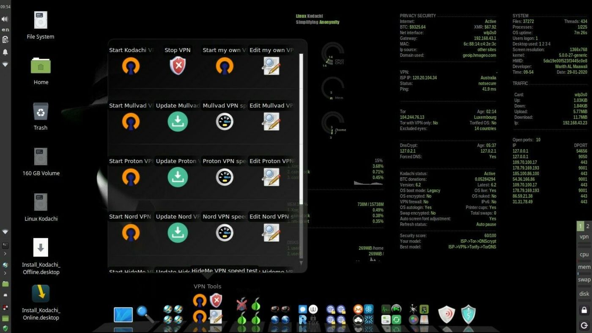Click the 'en' keyboard layout indicator
592x333 pixels.
pyautogui.click(x=5, y=30)
